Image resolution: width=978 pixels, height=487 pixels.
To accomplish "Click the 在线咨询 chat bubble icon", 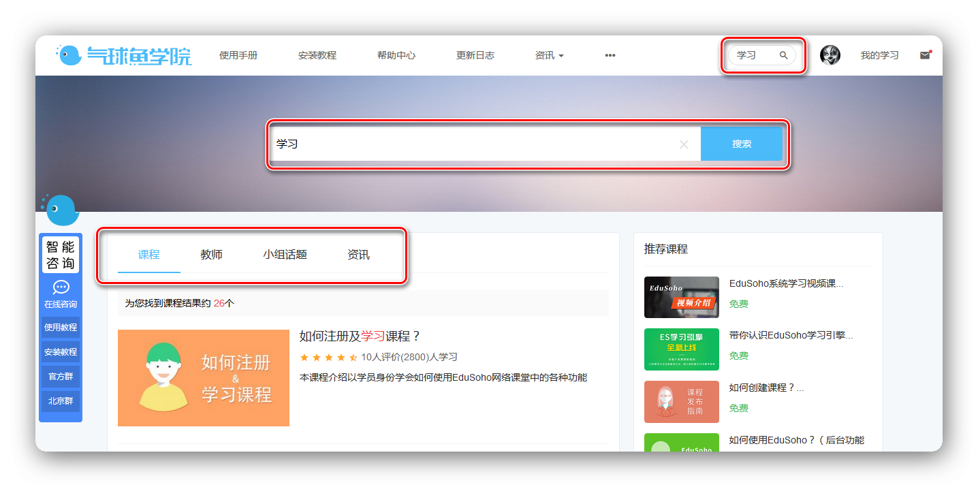I will 61,288.
